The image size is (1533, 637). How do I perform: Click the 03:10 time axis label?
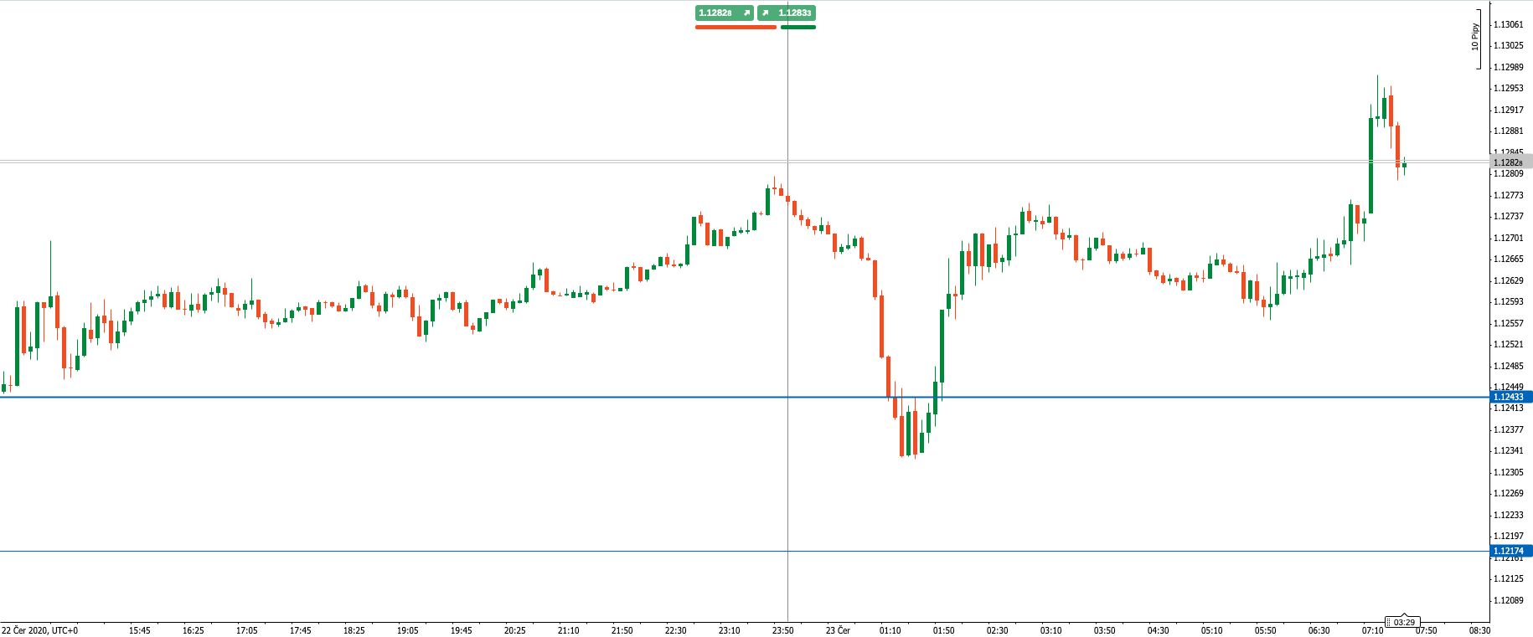pyautogui.click(x=1051, y=630)
